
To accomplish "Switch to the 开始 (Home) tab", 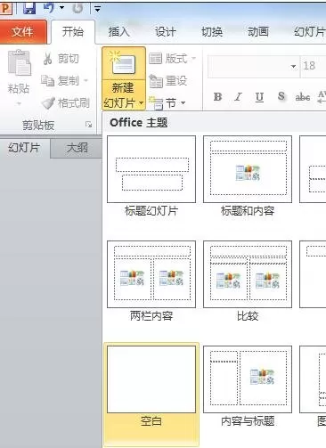I will 73,31.
